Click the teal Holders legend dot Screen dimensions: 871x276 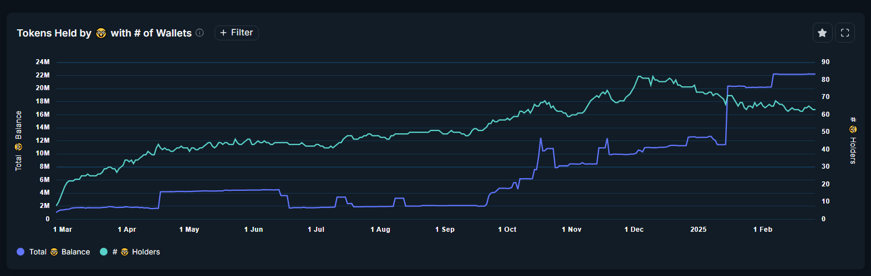click(x=103, y=252)
